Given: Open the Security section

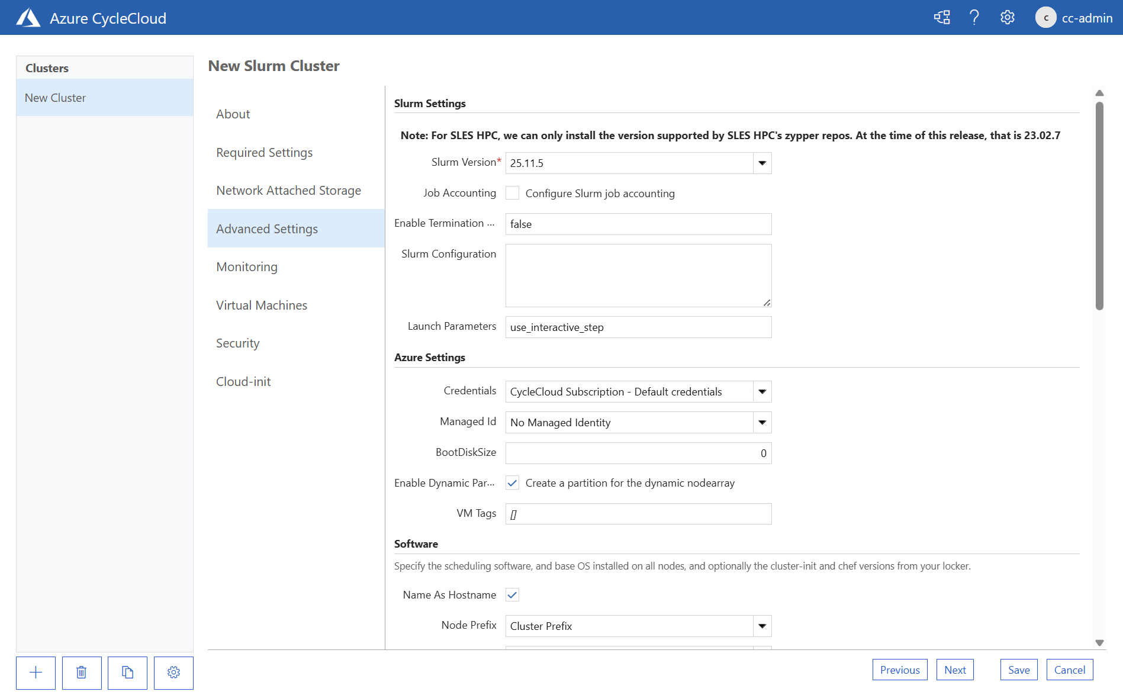Looking at the screenshot, I should click(x=296, y=343).
